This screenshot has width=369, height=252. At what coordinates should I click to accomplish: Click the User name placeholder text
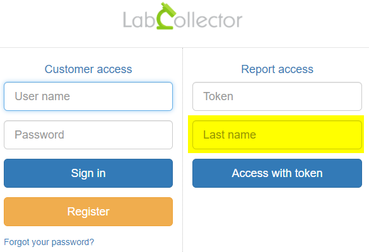(42, 96)
